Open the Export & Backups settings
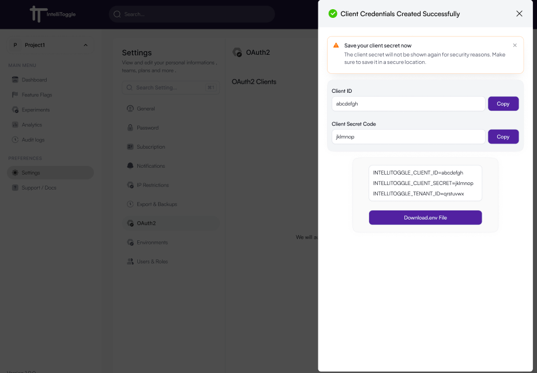Image resolution: width=537 pixels, height=373 pixels. [156, 204]
